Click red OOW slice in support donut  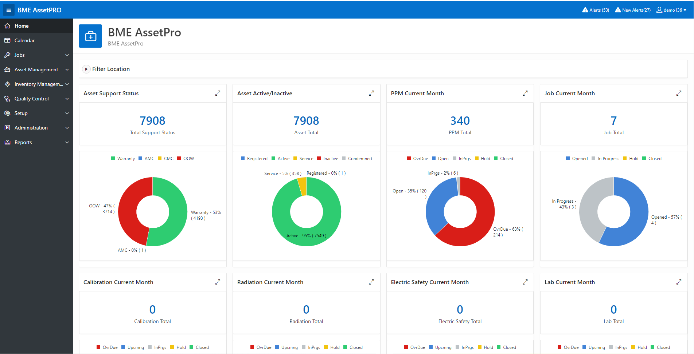128,209
